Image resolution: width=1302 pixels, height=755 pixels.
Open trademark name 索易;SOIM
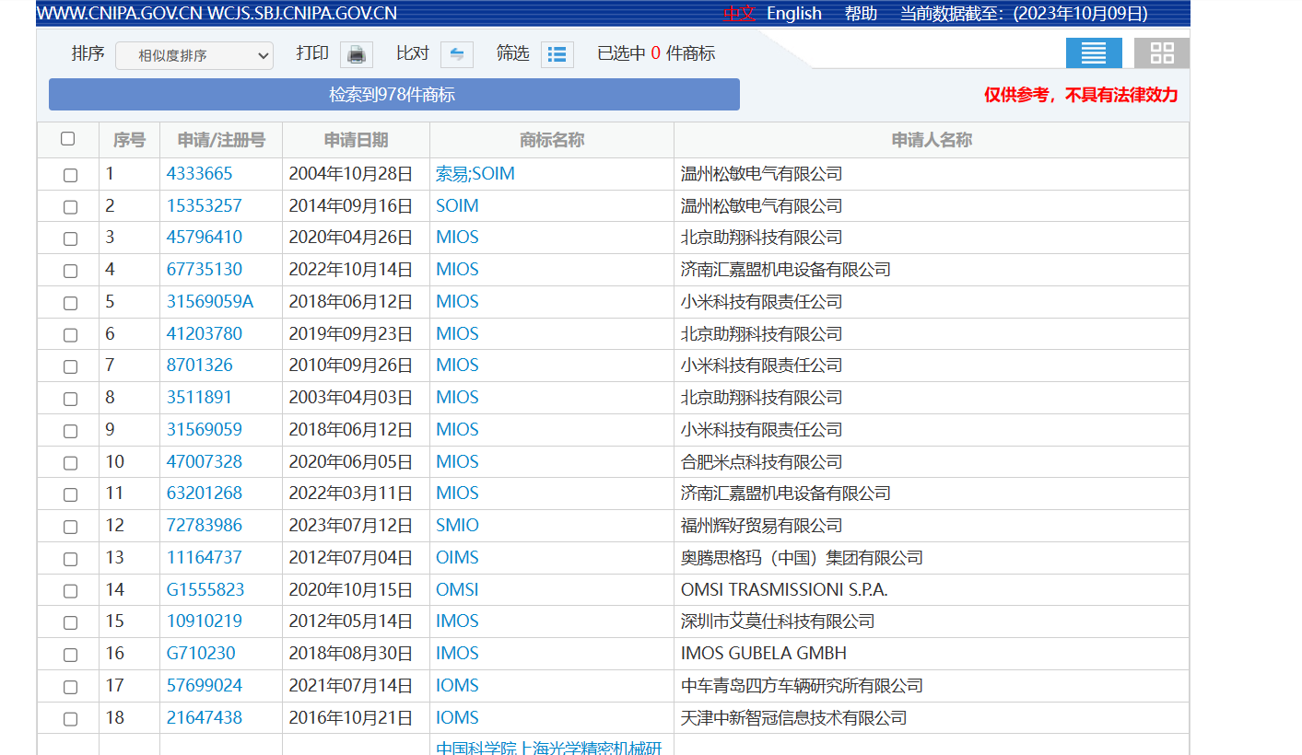pos(475,173)
